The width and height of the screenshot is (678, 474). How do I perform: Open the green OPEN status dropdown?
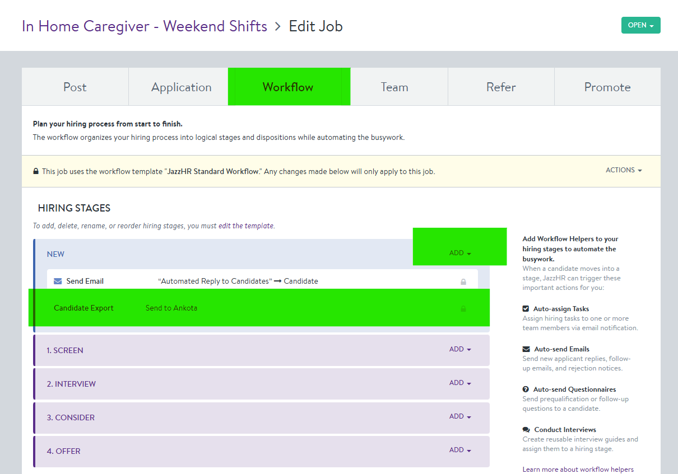640,25
